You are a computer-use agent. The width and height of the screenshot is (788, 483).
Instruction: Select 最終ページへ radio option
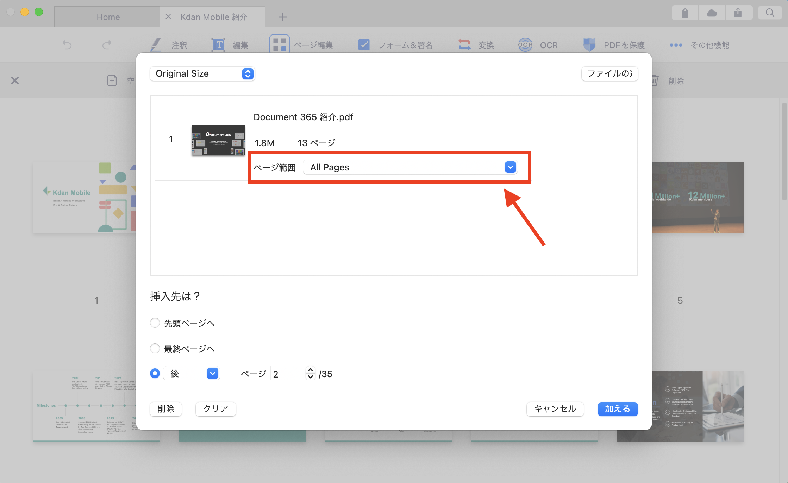click(x=155, y=348)
